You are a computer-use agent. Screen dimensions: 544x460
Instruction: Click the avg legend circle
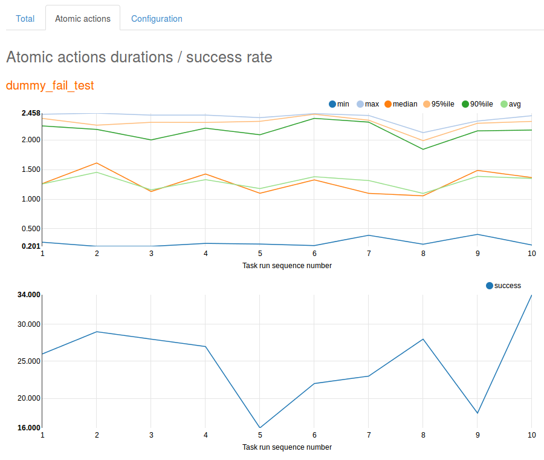pyautogui.click(x=504, y=104)
